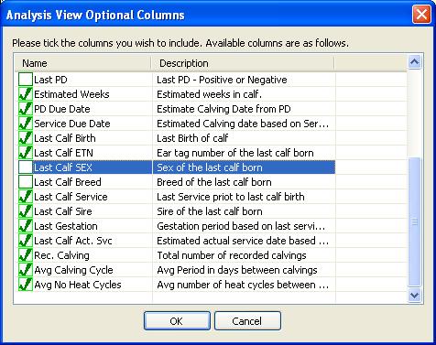This screenshot has height=345, width=436.
Task: Disable Service Due Date column checkbox
Action: pyautogui.click(x=26, y=124)
